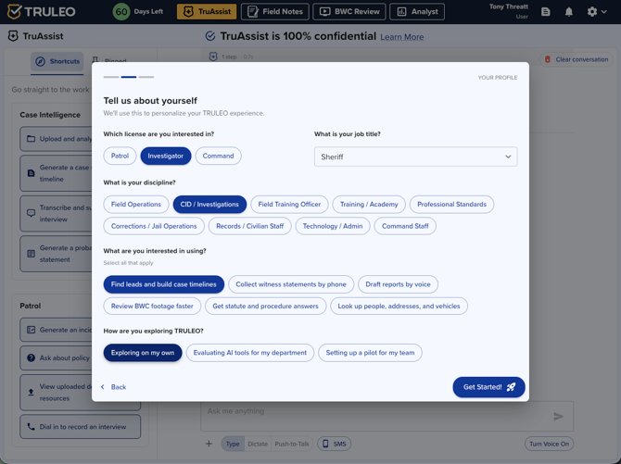
Task: Select Look up people, addresses, and vehicles
Action: (x=399, y=306)
